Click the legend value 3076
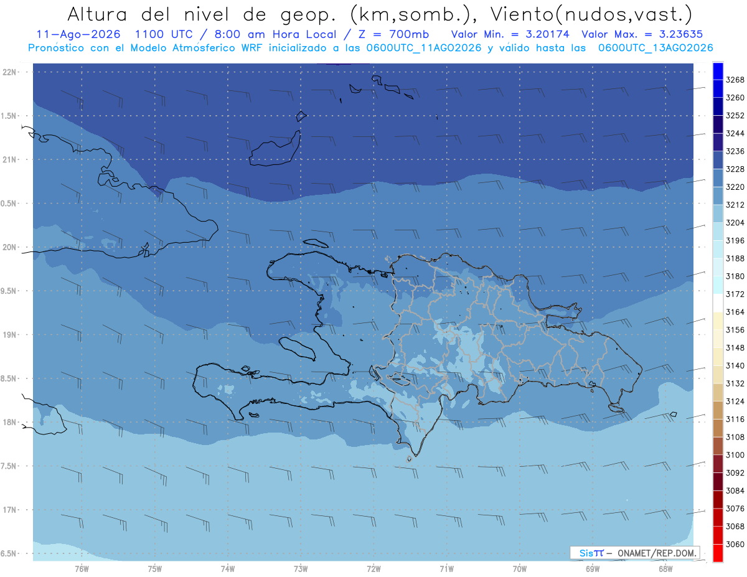 [735, 509]
